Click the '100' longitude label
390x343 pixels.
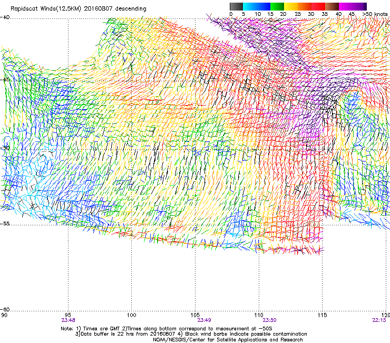pyautogui.click(x=132, y=315)
